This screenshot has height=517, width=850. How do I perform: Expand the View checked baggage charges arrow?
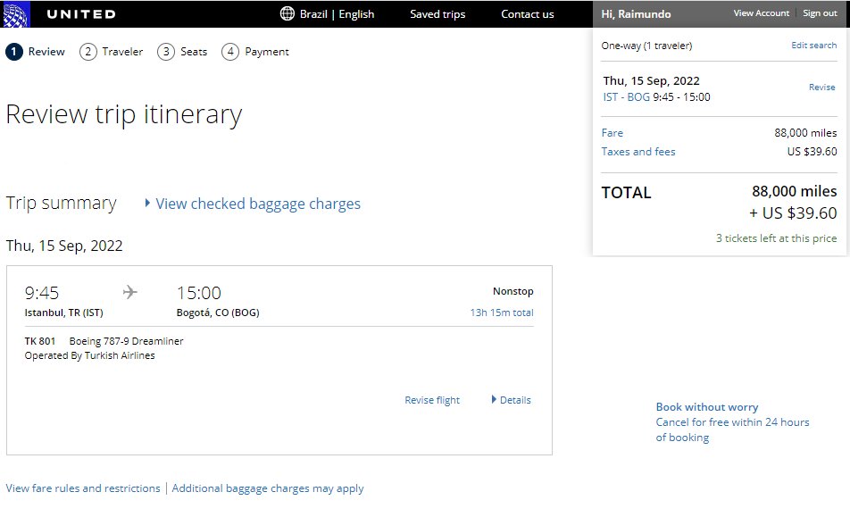pos(147,204)
